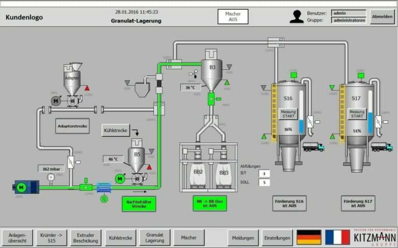
Task: Start measurement on silo S17
Action: (357, 114)
